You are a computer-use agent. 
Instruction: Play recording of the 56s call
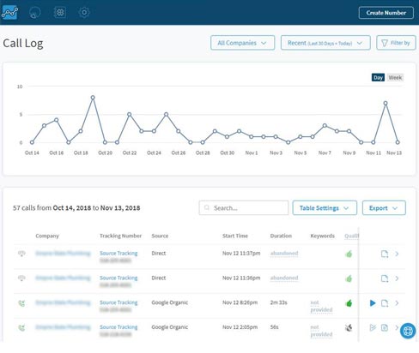[373, 327]
